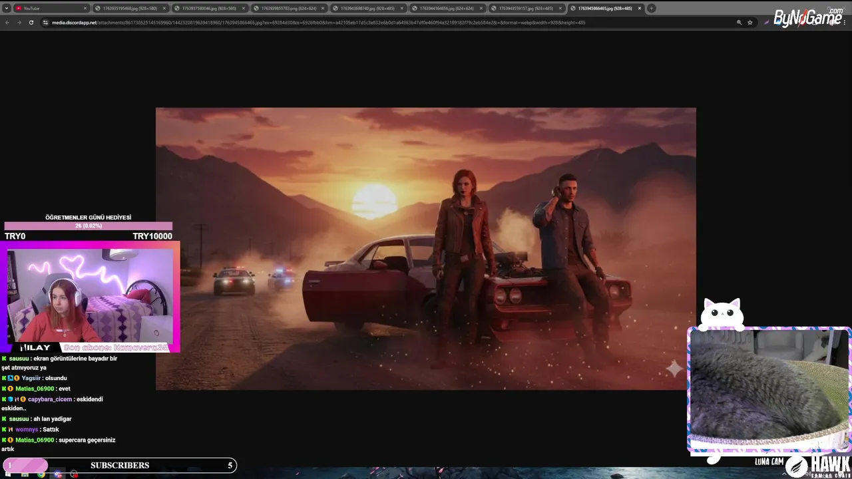The image size is (852, 479).
Task: View site information icon in address bar
Action: tap(46, 22)
